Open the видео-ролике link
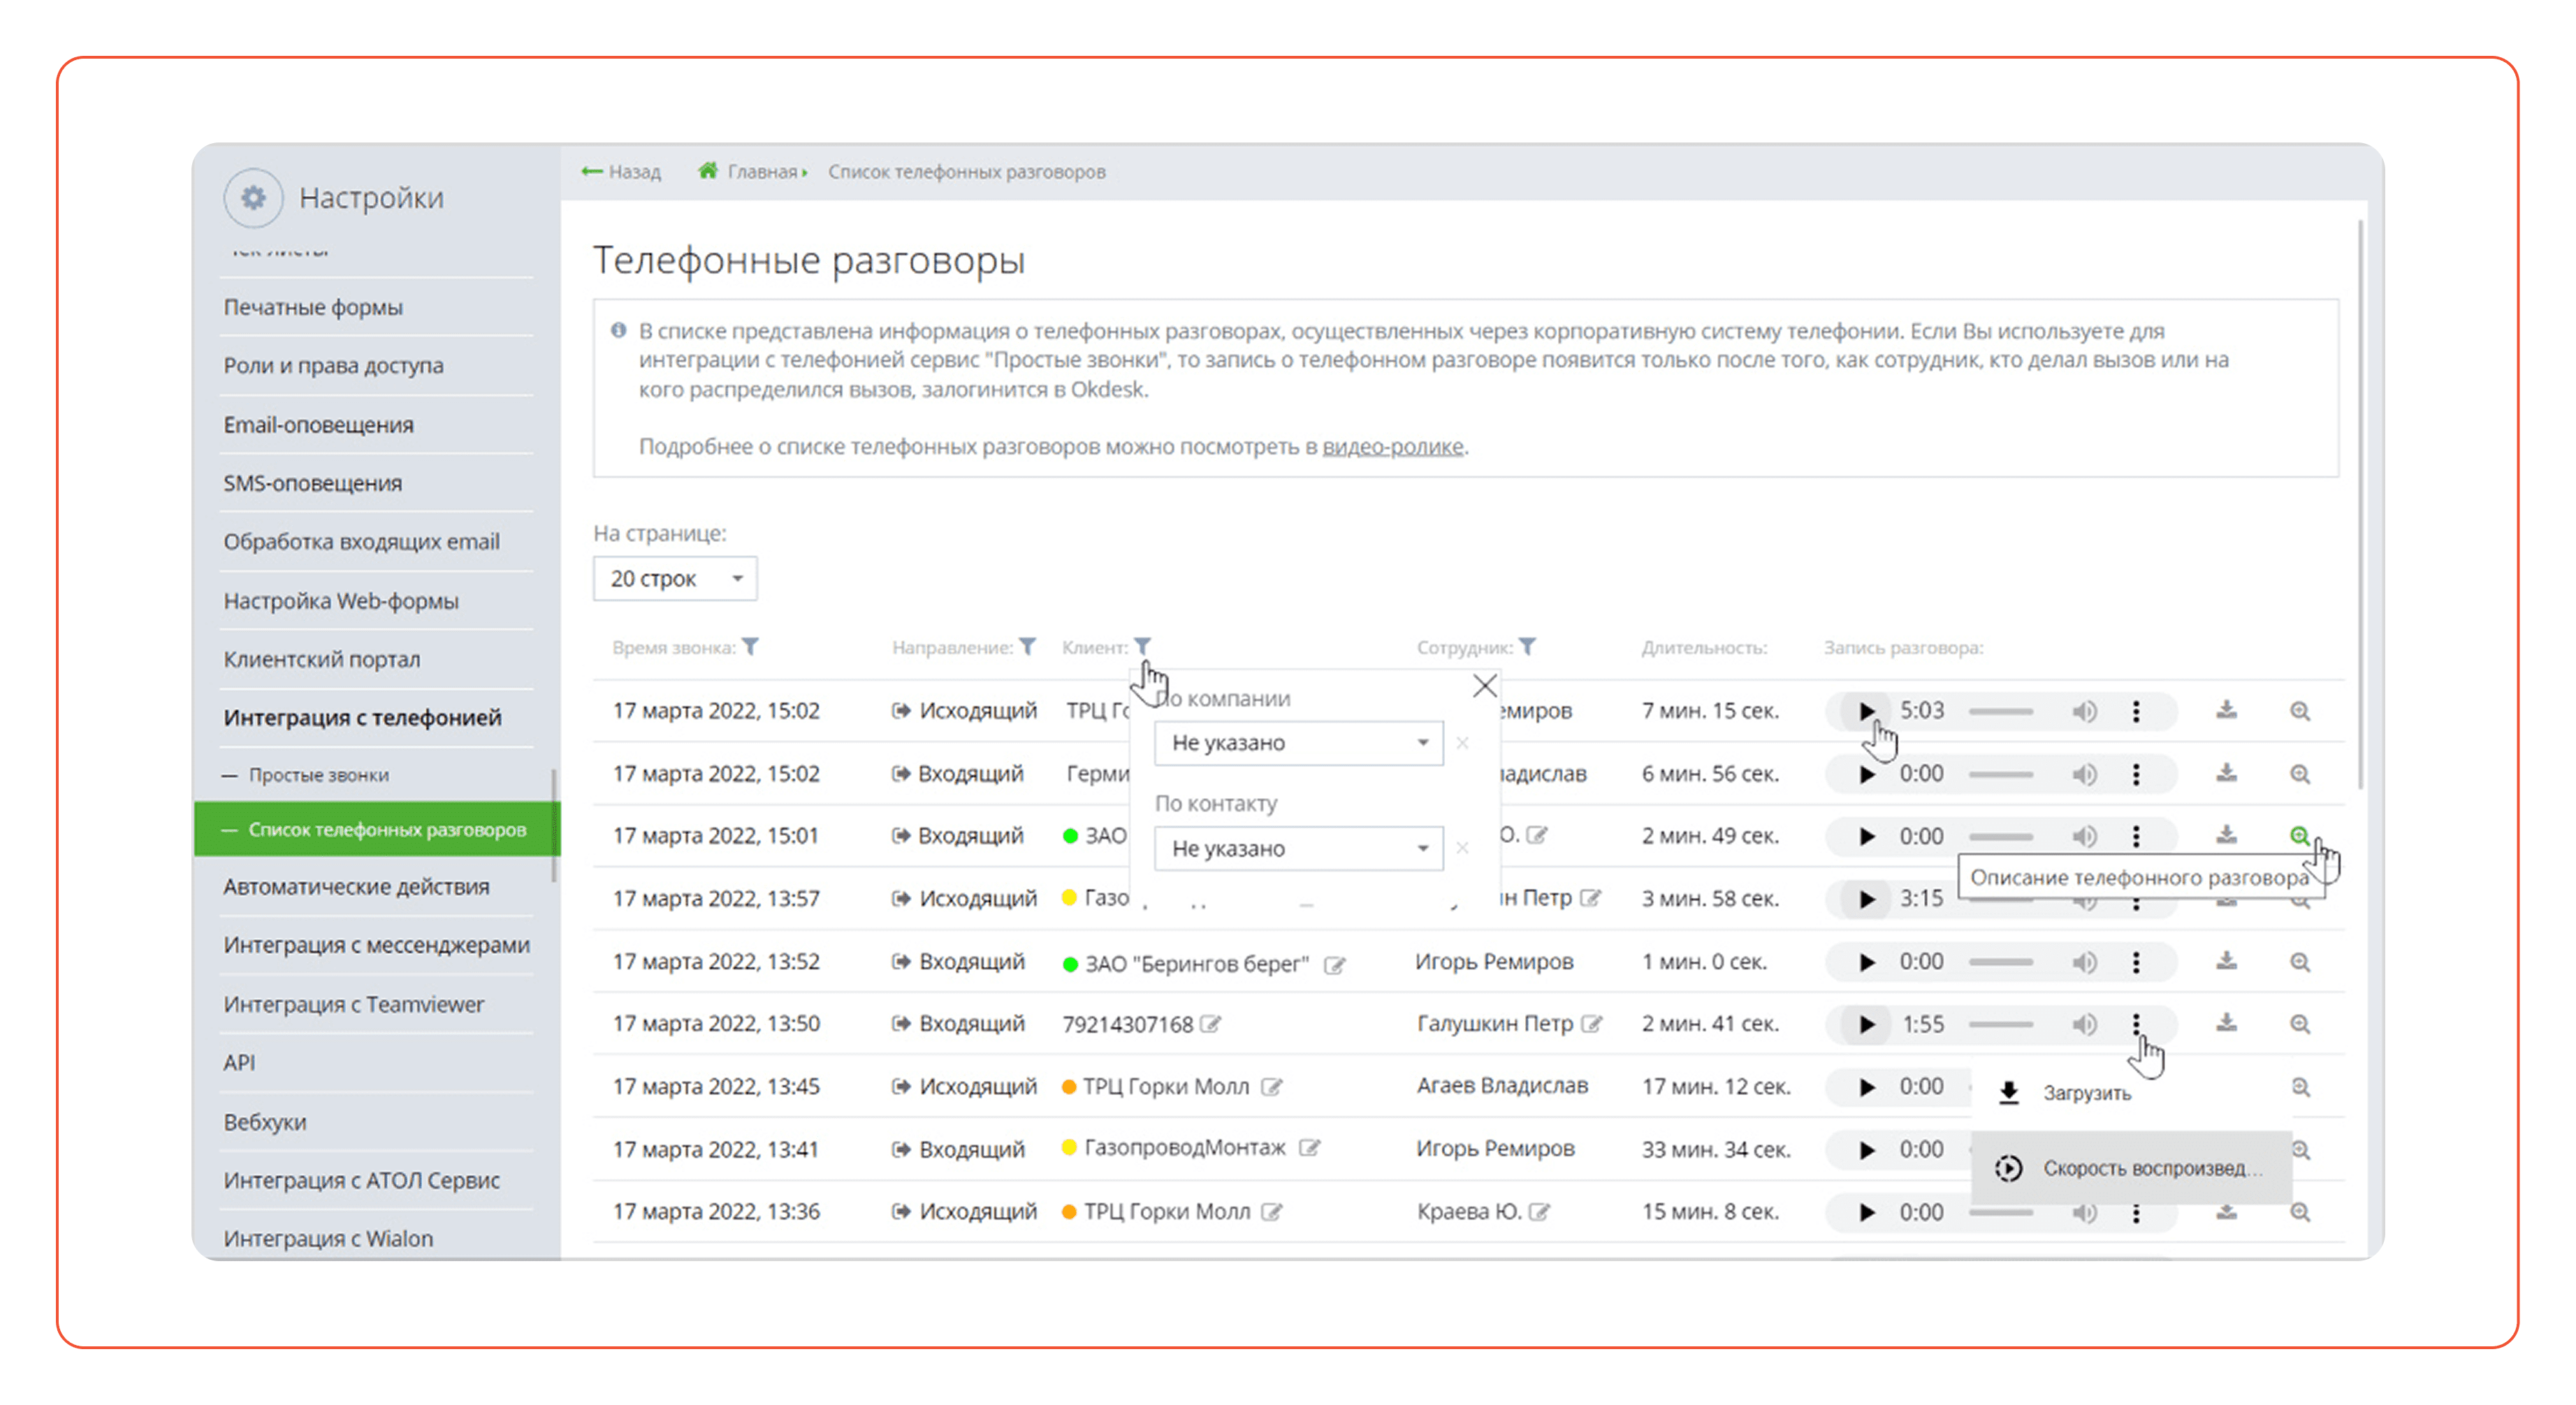 1392,447
